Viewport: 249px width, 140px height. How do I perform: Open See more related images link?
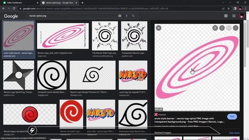[x=234, y=133]
